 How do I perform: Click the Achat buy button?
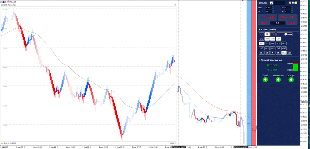pyautogui.click(x=288, y=19)
